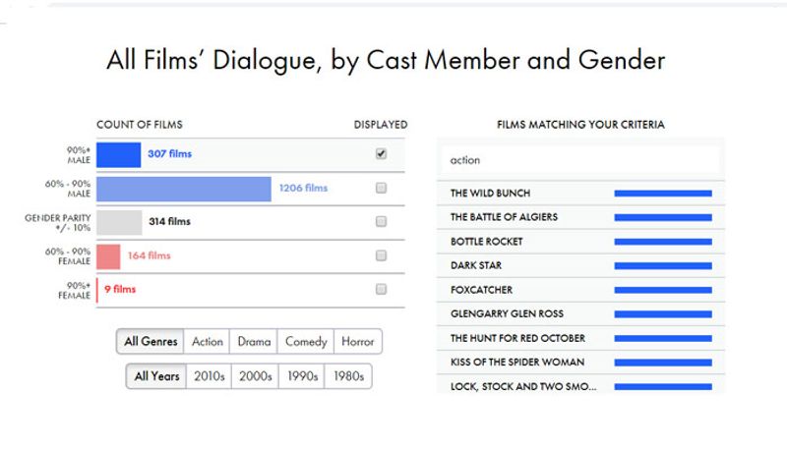
Task: Click the 1206 films blue bar
Action: point(184,189)
